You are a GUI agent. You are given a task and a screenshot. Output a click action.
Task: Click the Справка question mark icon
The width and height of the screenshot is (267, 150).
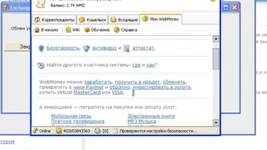click(117, 30)
